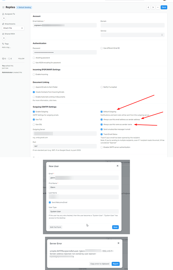Click plus icon on Attach File
This screenshot has height=270, width=173.
(x=22, y=28)
